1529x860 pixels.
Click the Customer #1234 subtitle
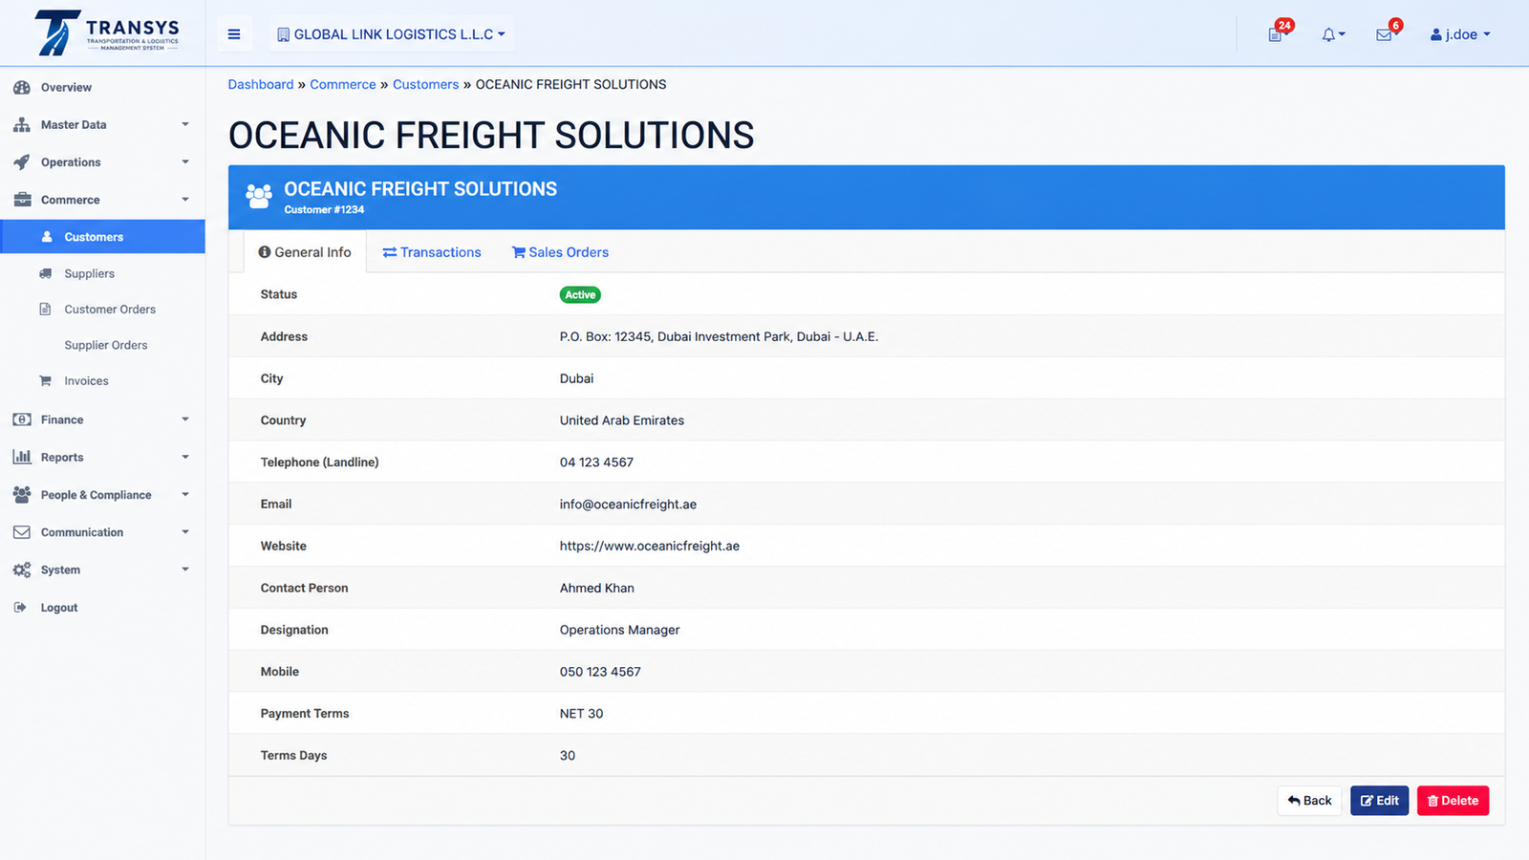pos(324,209)
